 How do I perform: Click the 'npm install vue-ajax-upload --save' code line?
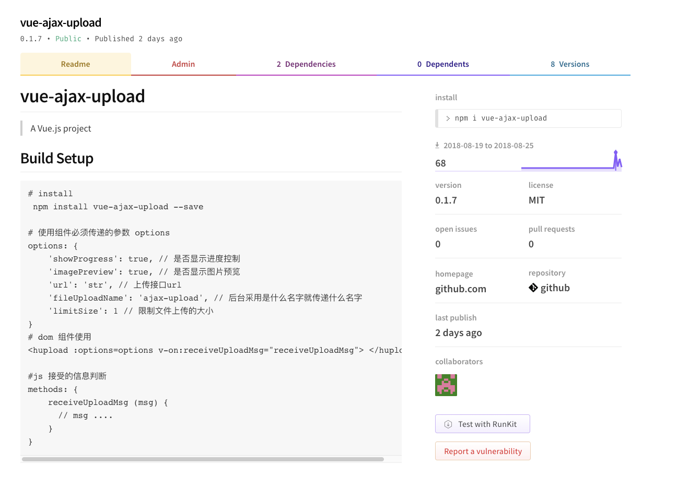click(x=118, y=207)
